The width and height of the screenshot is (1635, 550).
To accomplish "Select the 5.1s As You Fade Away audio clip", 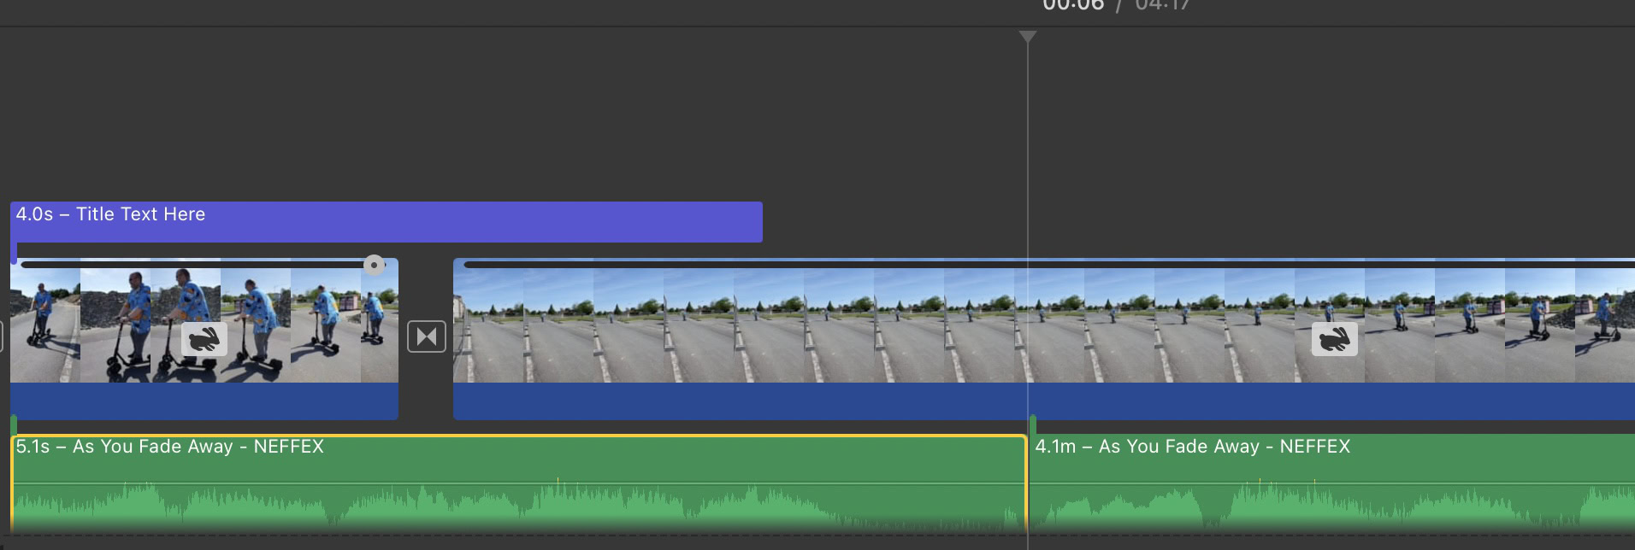I will click(519, 483).
